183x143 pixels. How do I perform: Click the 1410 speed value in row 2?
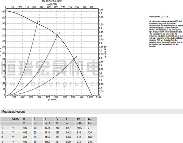tap(47, 132)
